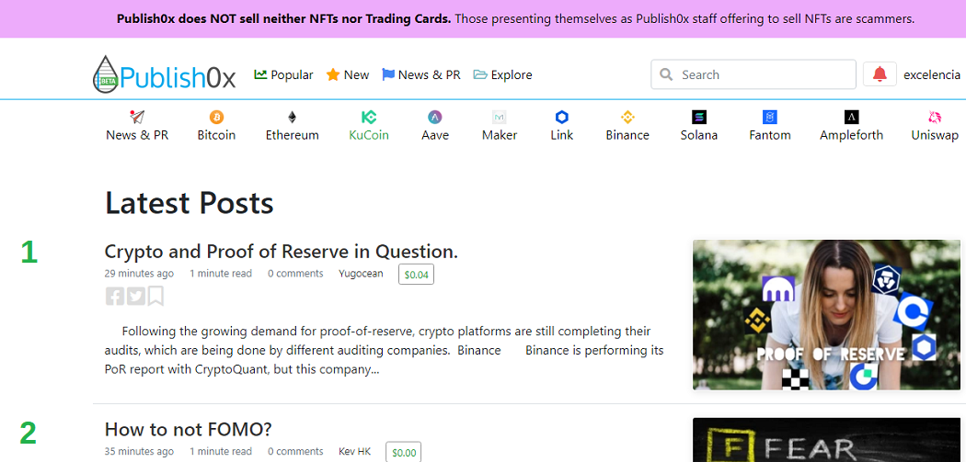This screenshot has height=462, width=966.
Task: Share Proof of Reserve post on Twitter
Action: click(x=136, y=296)
